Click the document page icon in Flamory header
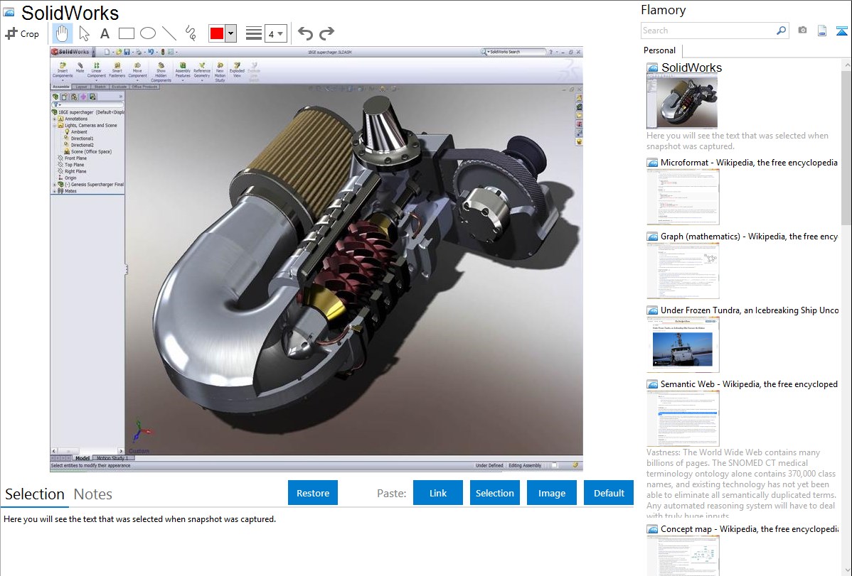The height and width of the screenshot is (576, 852). (x=822, y=31)
